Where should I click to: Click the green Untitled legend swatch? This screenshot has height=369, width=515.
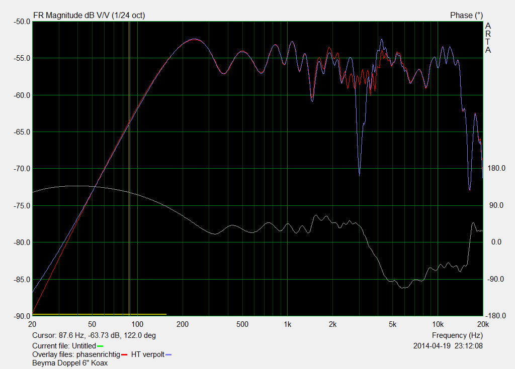(100, 346)
